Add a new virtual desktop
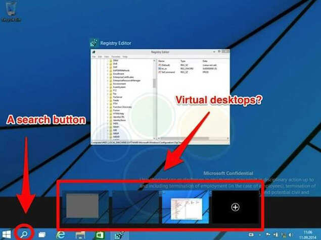 [235, 207]
